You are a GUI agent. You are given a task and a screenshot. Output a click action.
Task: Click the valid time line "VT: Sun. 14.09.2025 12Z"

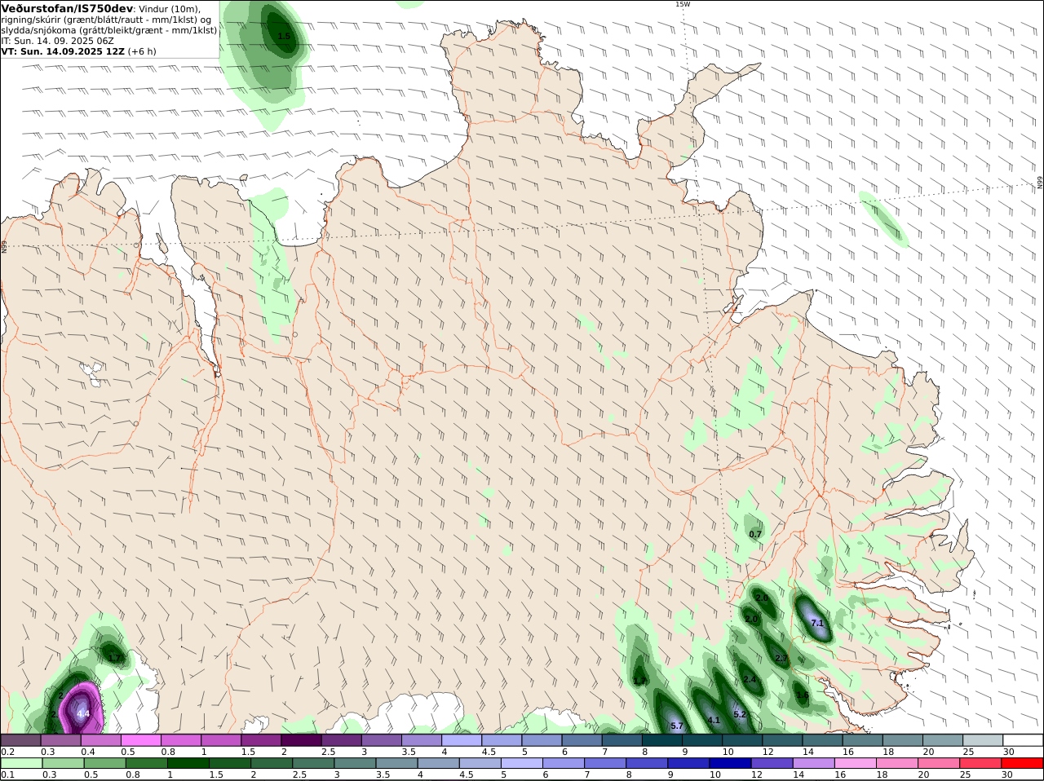click(x=64, y=51)
